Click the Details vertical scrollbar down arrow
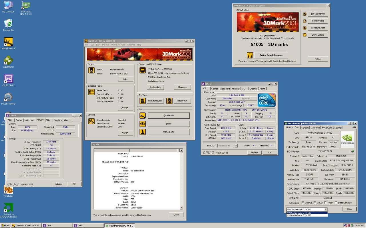366x228 pixels. [181, 208]
